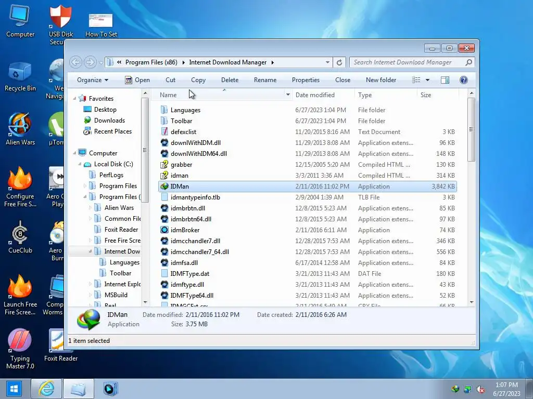This screenshot has height=399, width=533.
Task: Click the Toolbar folder icon in file list
Action: (164, 121)
